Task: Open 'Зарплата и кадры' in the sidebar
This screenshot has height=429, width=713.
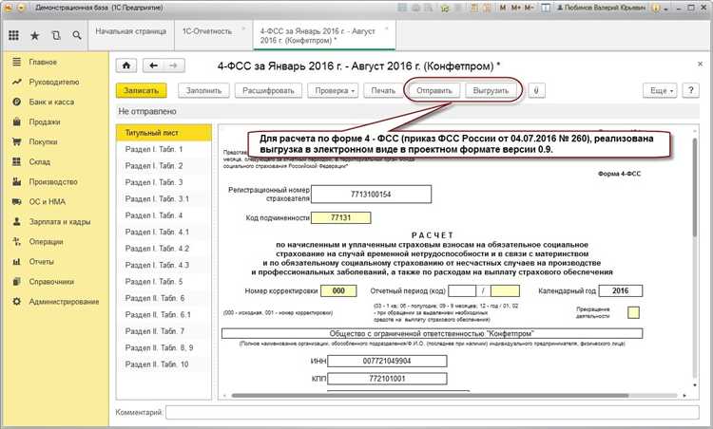Action: 59,220
